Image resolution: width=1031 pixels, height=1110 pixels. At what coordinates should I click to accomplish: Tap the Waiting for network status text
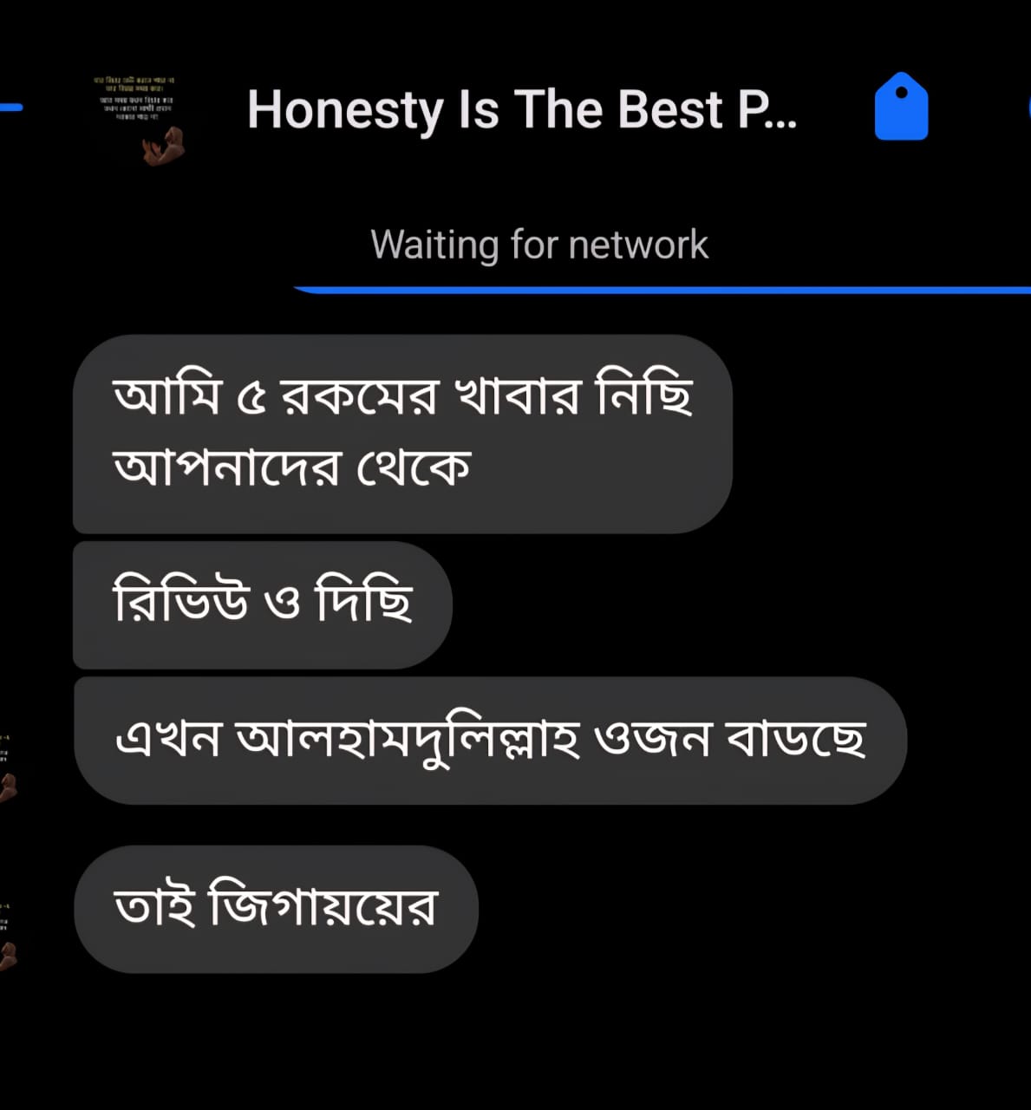pos(539,245)
